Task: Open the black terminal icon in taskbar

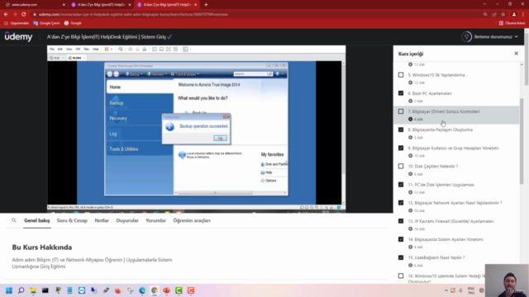Action: tap(45, 290)
